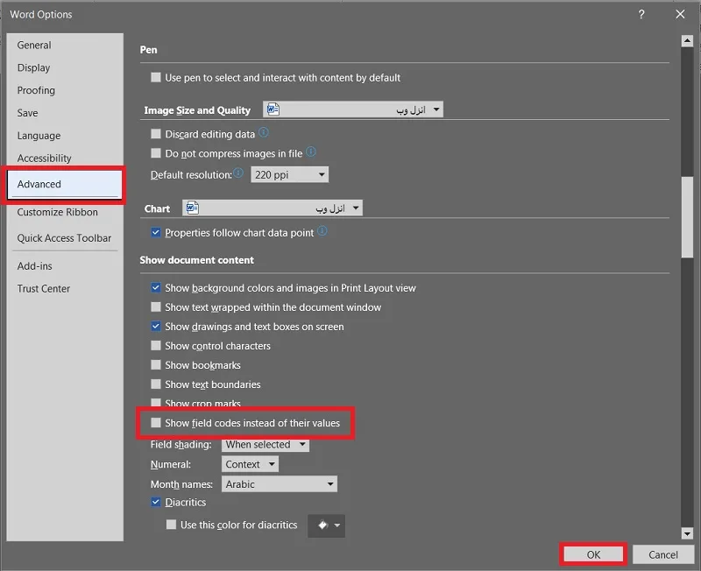Open Field shading When selected dropdown
This screenshot has width=701, height=571.
coord(266,445)
